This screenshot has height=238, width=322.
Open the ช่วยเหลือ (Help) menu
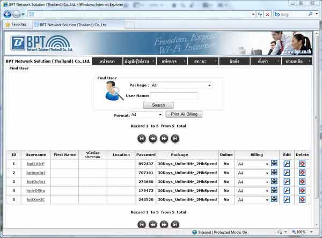(x=297, y=61)
